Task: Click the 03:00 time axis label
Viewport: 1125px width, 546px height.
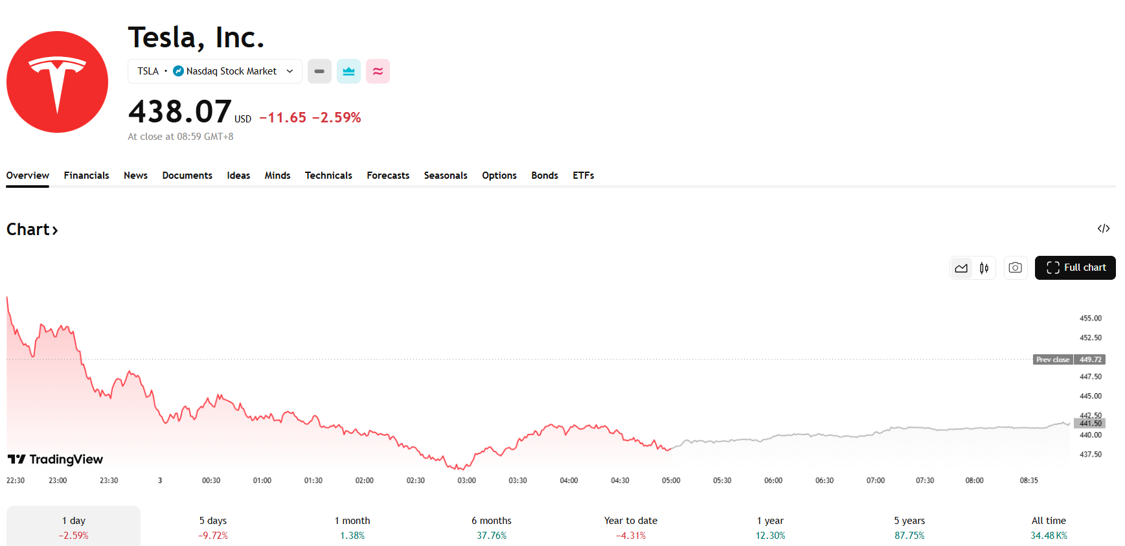Action: click(466, 481)
